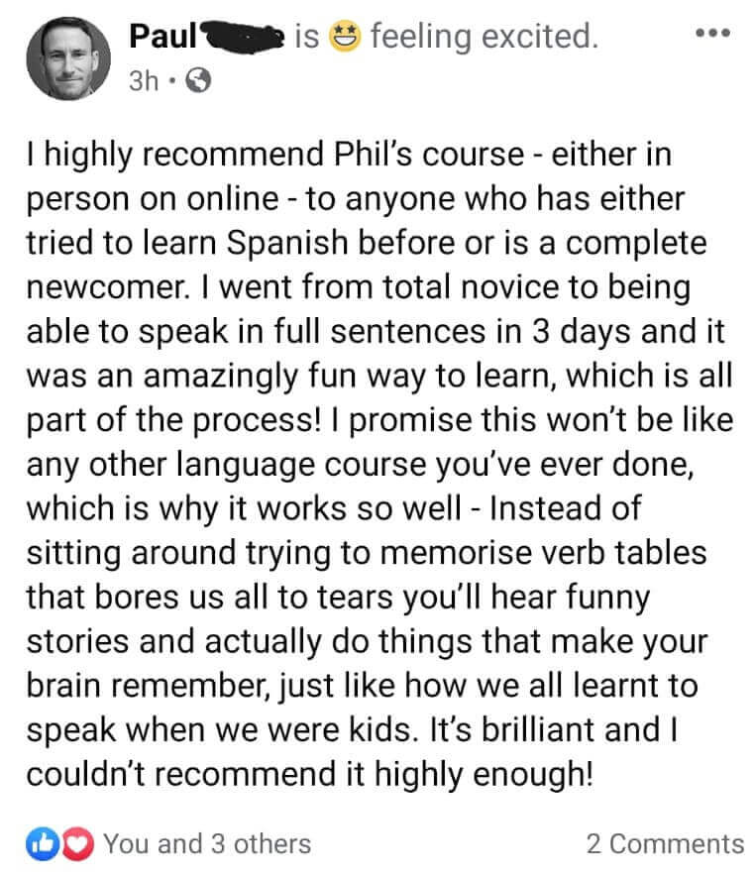Open the post via the 3h timestamp
This screenshot has width=754, height=878.
(145, 81)
